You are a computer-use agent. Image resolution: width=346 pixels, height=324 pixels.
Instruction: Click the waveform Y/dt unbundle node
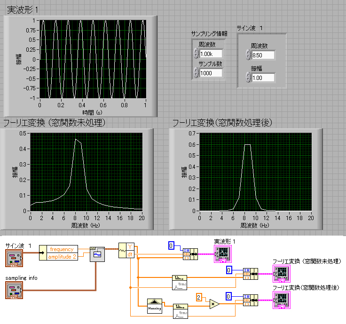point(126,250)
